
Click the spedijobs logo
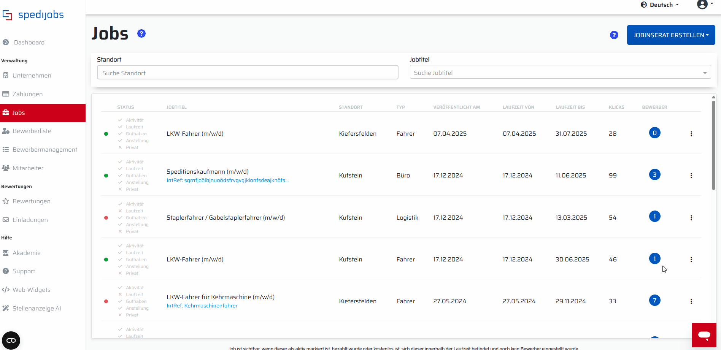33,15
